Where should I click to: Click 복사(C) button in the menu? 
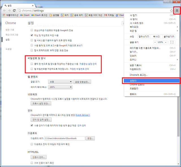tap(156, 36)
